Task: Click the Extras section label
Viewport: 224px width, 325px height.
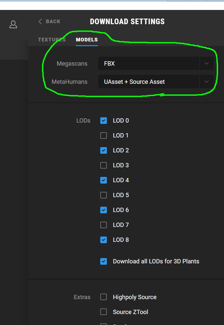Action: click(x=82, y=297)
